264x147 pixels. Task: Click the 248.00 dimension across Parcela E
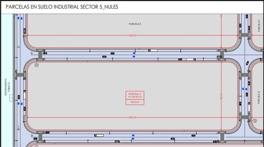[x=132, y=35]
